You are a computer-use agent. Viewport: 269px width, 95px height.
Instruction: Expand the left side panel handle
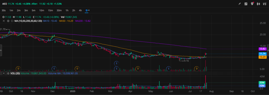[1, 50]
